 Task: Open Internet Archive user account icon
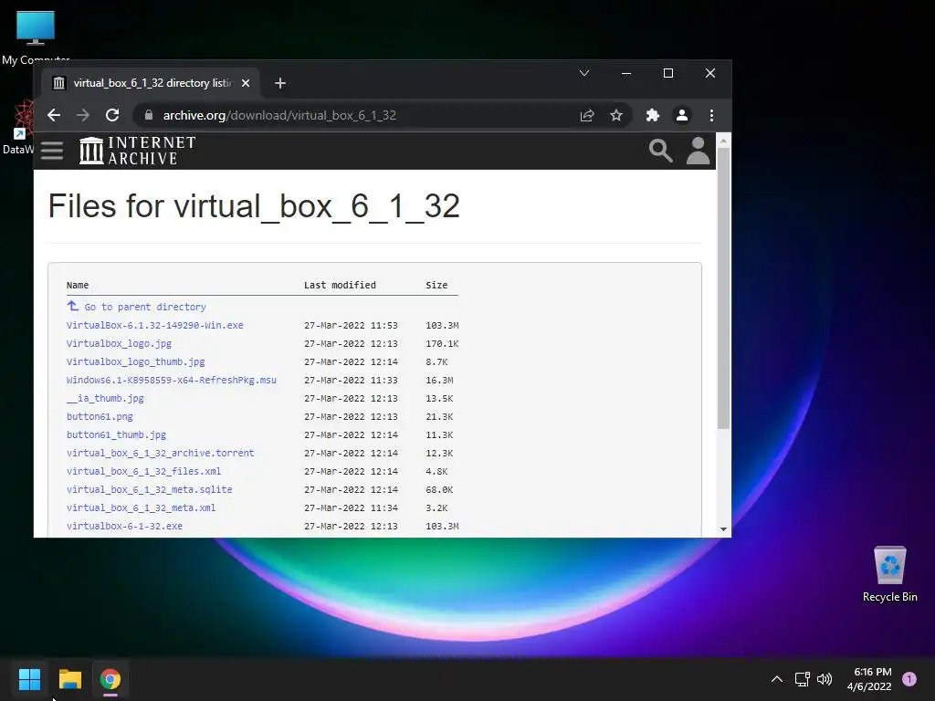(698, 151)
